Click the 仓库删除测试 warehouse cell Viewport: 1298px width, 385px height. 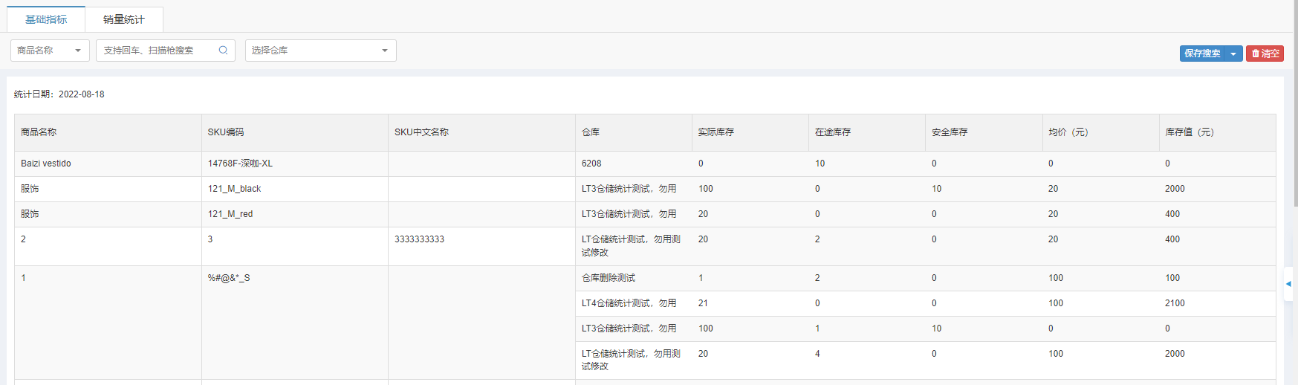click(608, 278)
